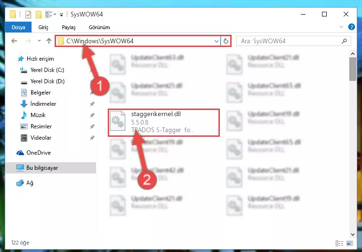
Task: Click the staggerikernel.dll gear file icon
Action: (118, 122)
